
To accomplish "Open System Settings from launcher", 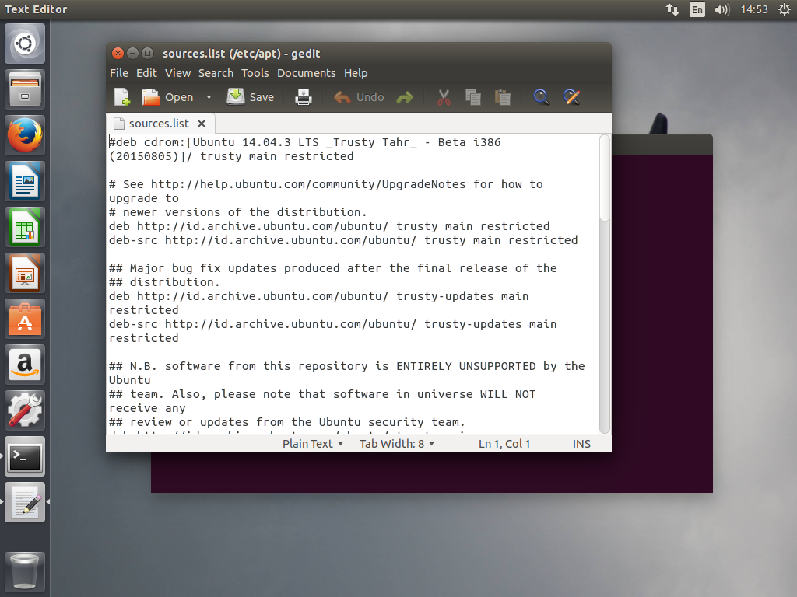I will [x=25, y=410].
